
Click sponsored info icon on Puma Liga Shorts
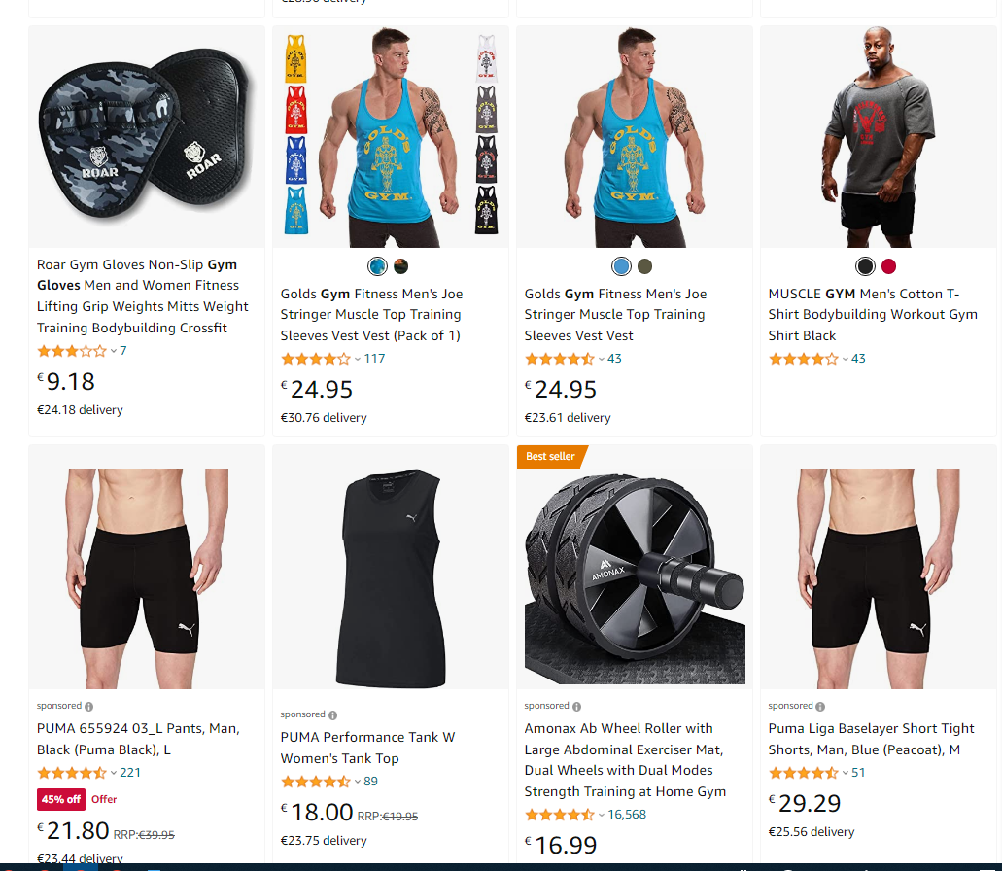pyautogui.click(x=820, y=706)
